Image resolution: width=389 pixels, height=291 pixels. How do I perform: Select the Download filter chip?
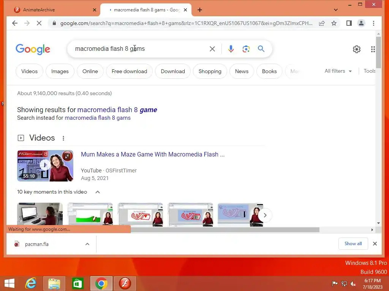coord(173,71)
